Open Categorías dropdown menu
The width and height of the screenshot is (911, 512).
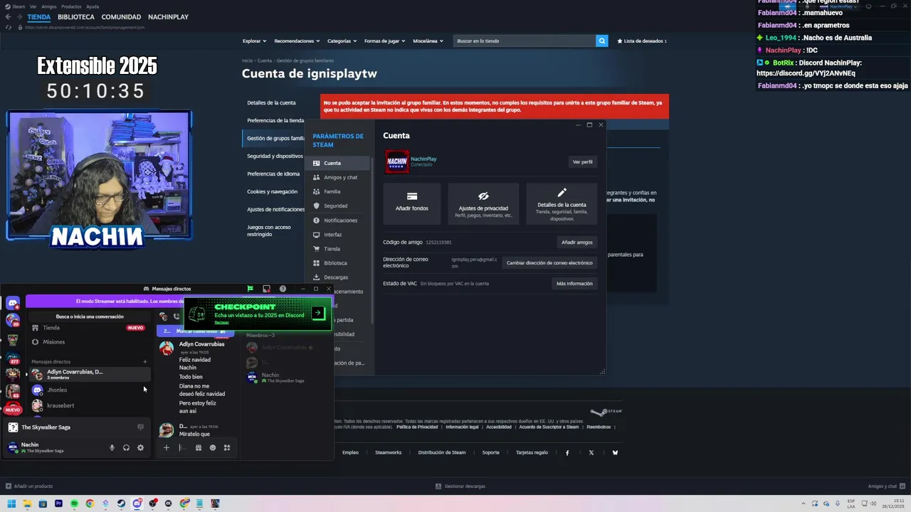click(x=342, y=41)
